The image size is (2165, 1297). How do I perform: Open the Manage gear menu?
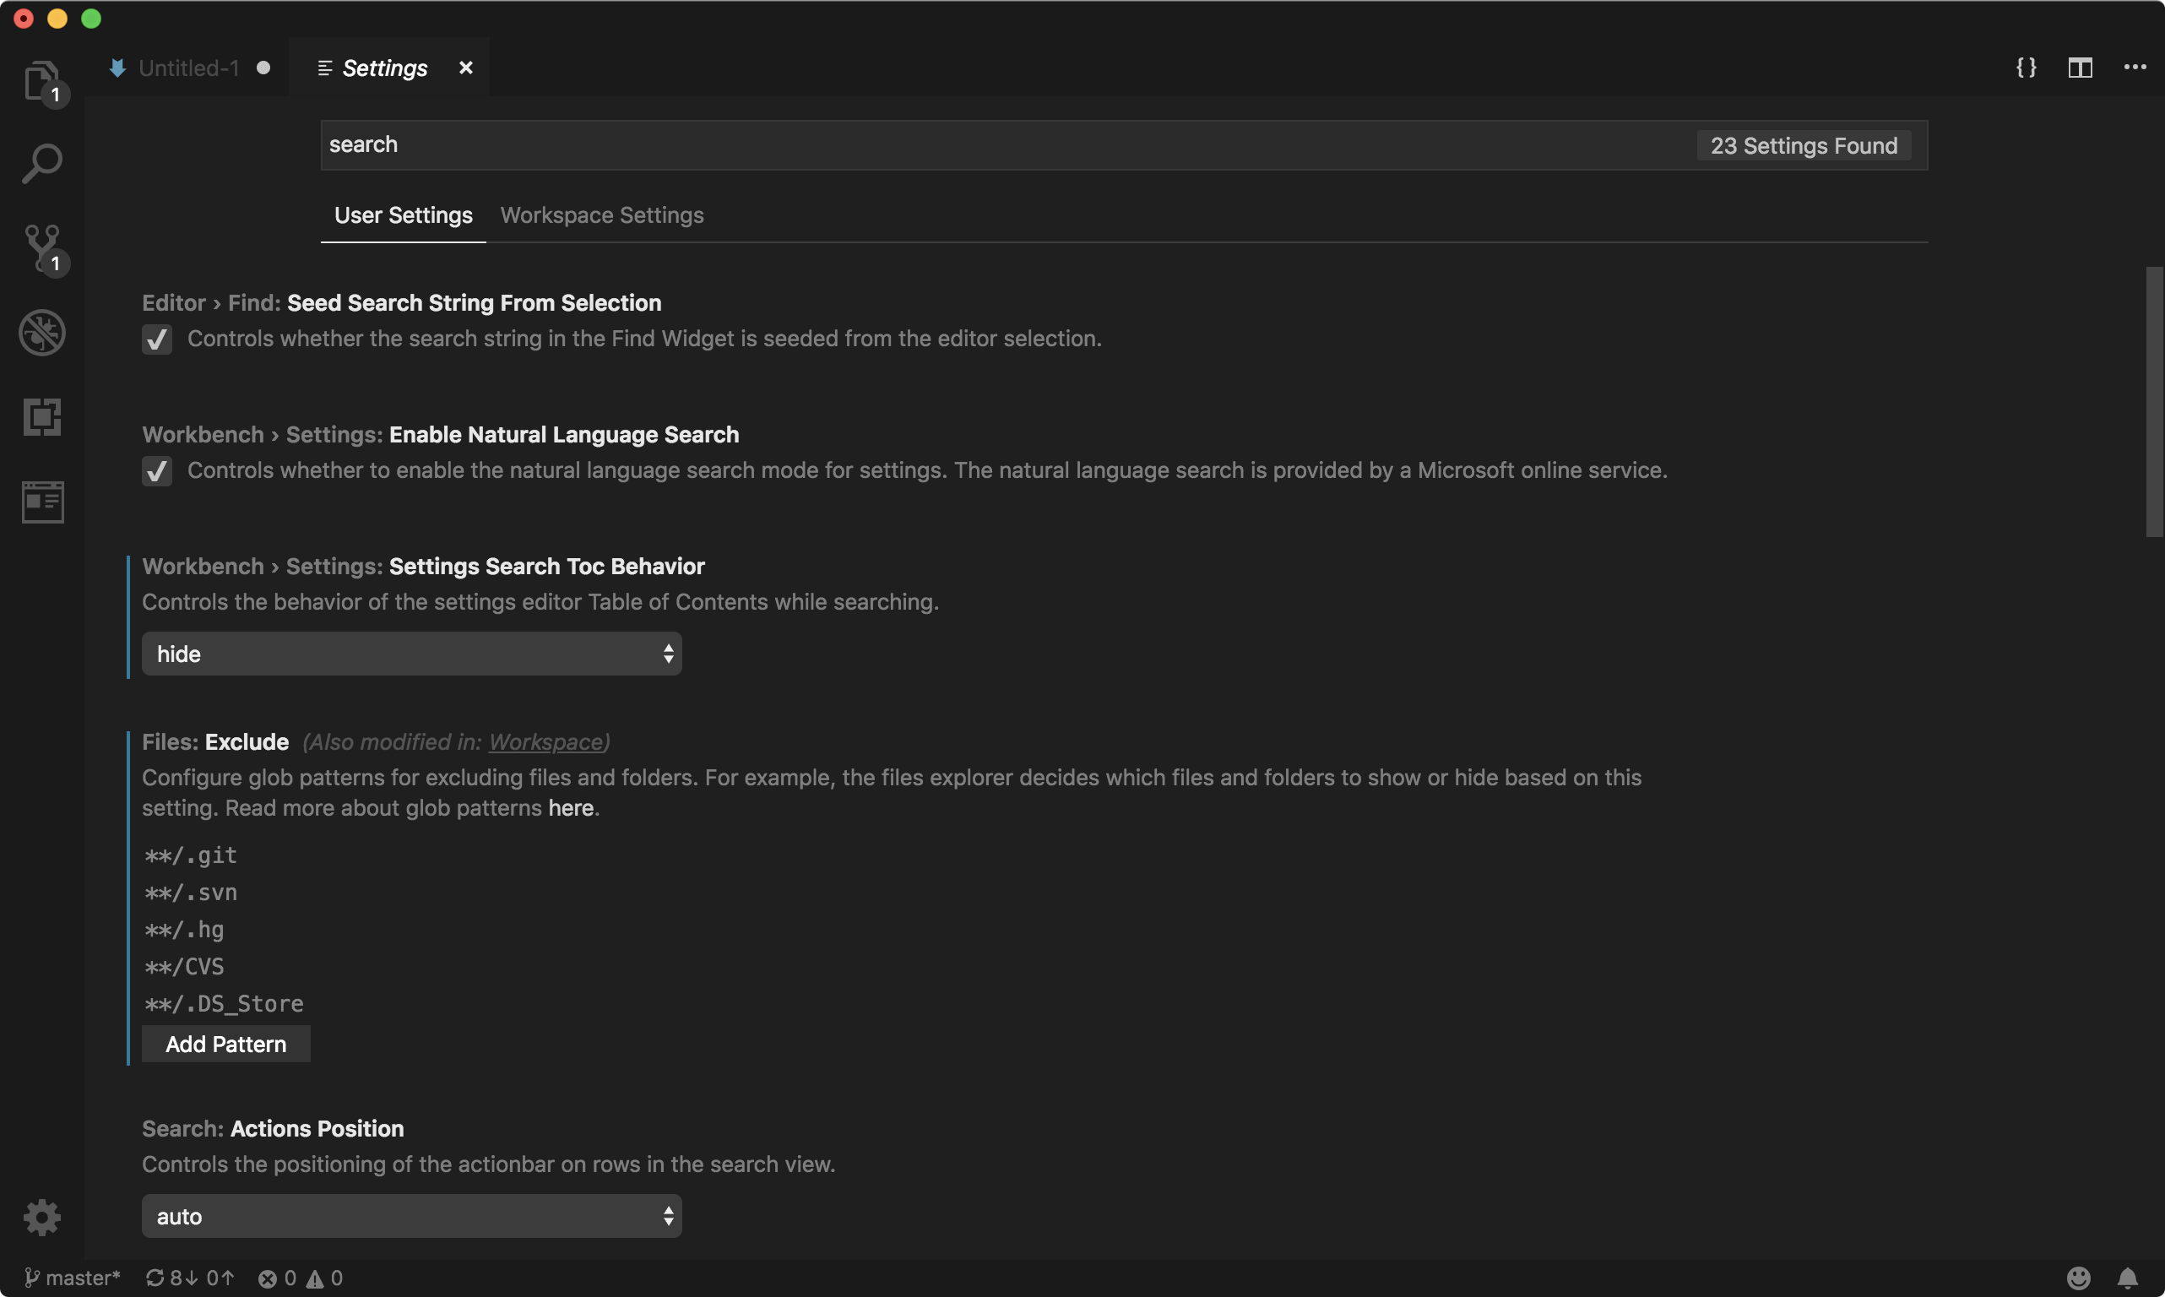click(42, 1217)
